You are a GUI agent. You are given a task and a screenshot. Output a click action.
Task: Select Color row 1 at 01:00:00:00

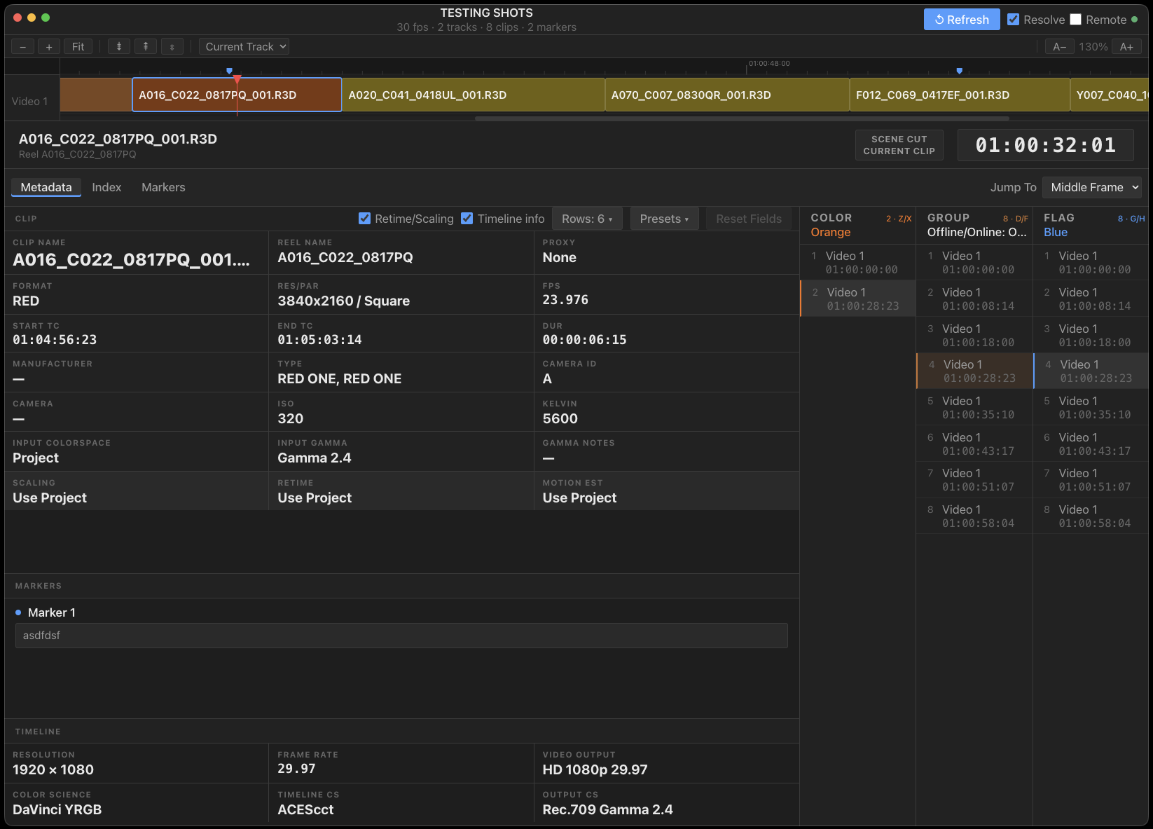(x=858, y=263)
